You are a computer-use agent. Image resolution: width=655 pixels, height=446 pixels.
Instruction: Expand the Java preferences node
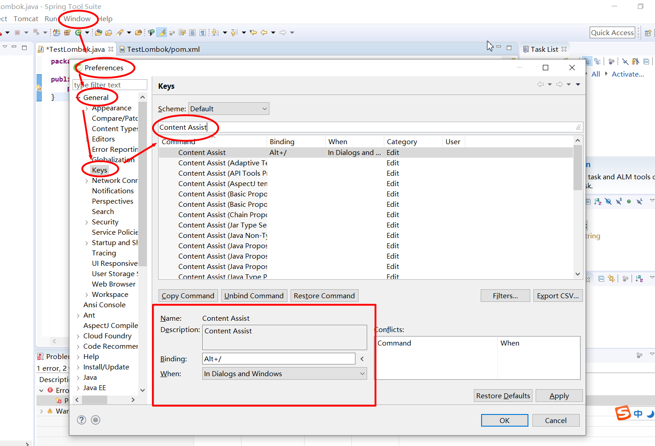(78, 378)
